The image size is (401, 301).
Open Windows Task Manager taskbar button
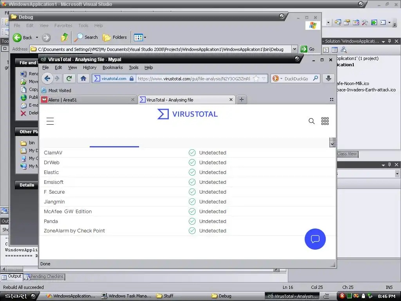pos(126,296)
